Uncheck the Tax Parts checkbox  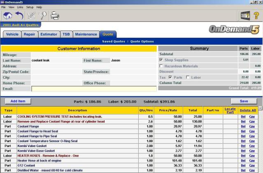170,77
